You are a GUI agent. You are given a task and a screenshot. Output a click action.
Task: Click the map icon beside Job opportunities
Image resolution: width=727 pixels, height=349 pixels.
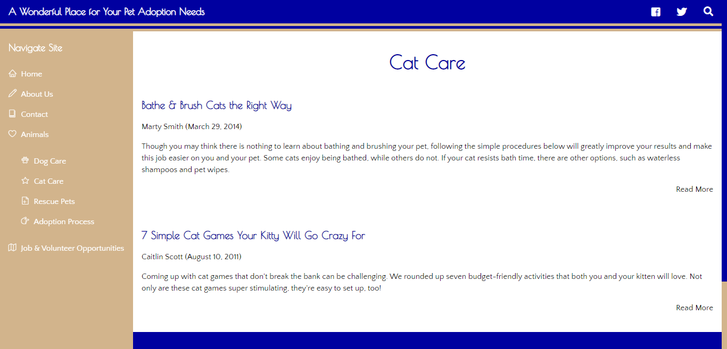[13, 248]
